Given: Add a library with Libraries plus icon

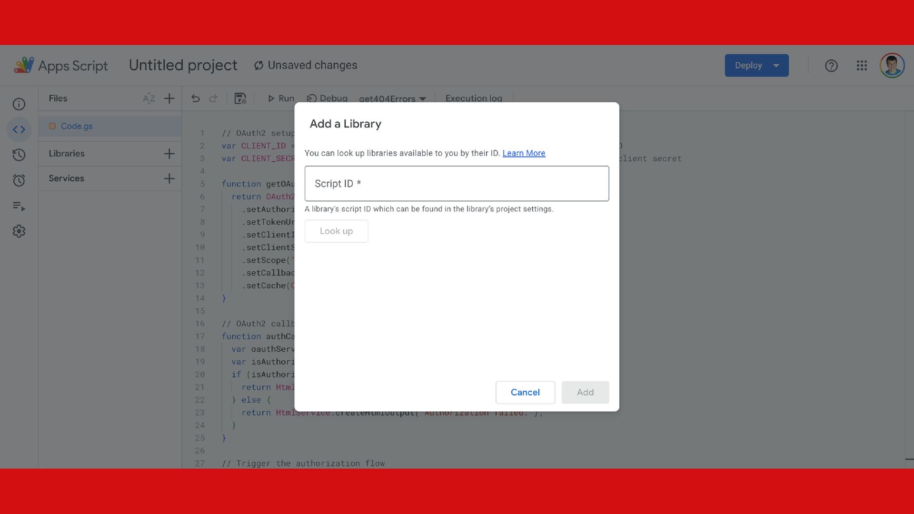Looking at the screenshot, I should click(x=169, y=154).
